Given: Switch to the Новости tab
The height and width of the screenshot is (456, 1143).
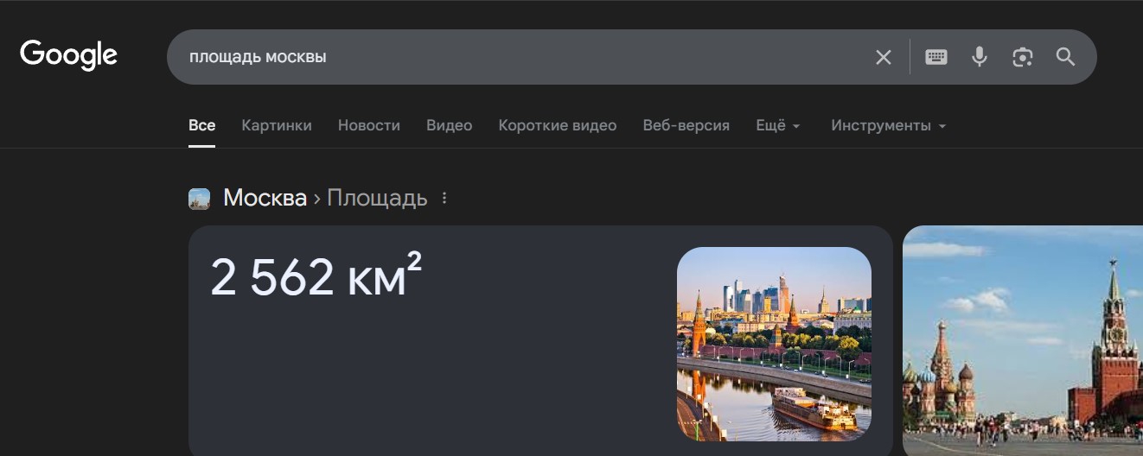Looking at the screenshot, I should click(x=369, y=125).
